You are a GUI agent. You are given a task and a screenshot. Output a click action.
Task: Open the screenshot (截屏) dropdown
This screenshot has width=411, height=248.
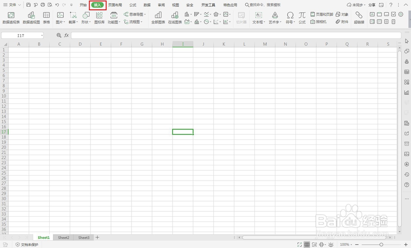[73, 18]
